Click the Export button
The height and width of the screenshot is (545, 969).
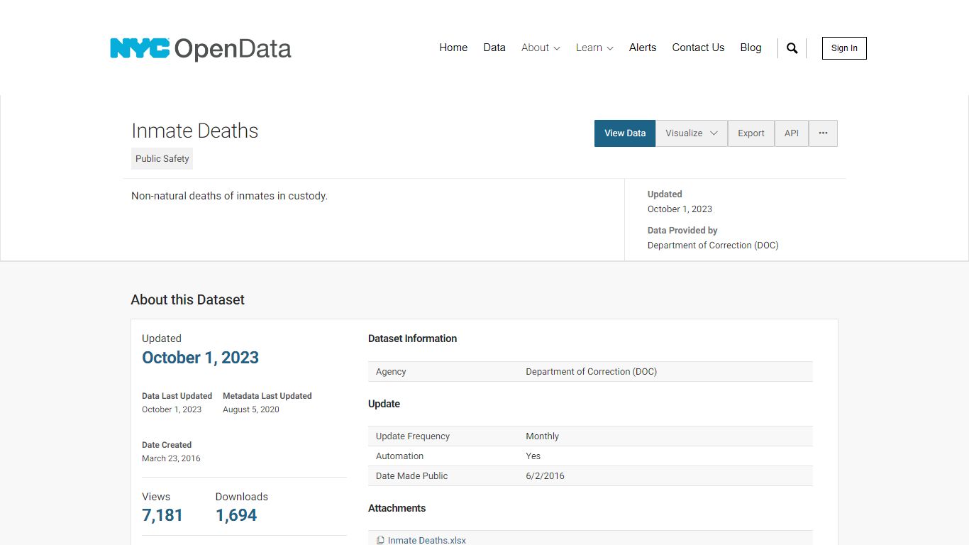[751, 133]
